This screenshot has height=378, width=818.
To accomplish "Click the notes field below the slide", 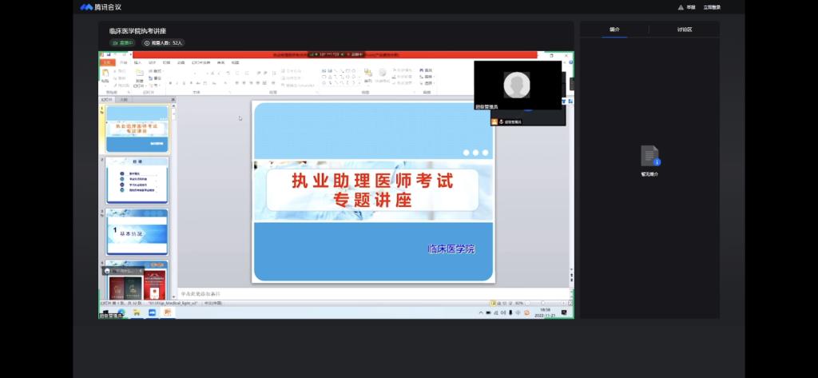I will [x=320, y=294].
